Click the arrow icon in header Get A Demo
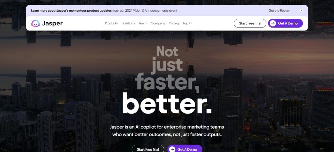Viewport: 334px width, 152px height. [273, 23]
